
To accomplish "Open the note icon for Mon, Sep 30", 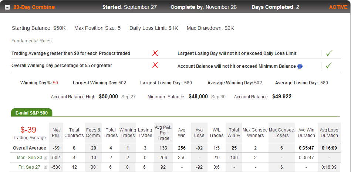I will pos(45,158).
